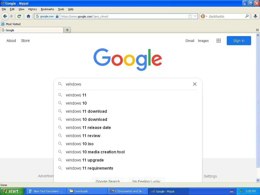Reload the page with the Refresh icon
Viewport: 260px width, 195px height.
tap(19, 16)
